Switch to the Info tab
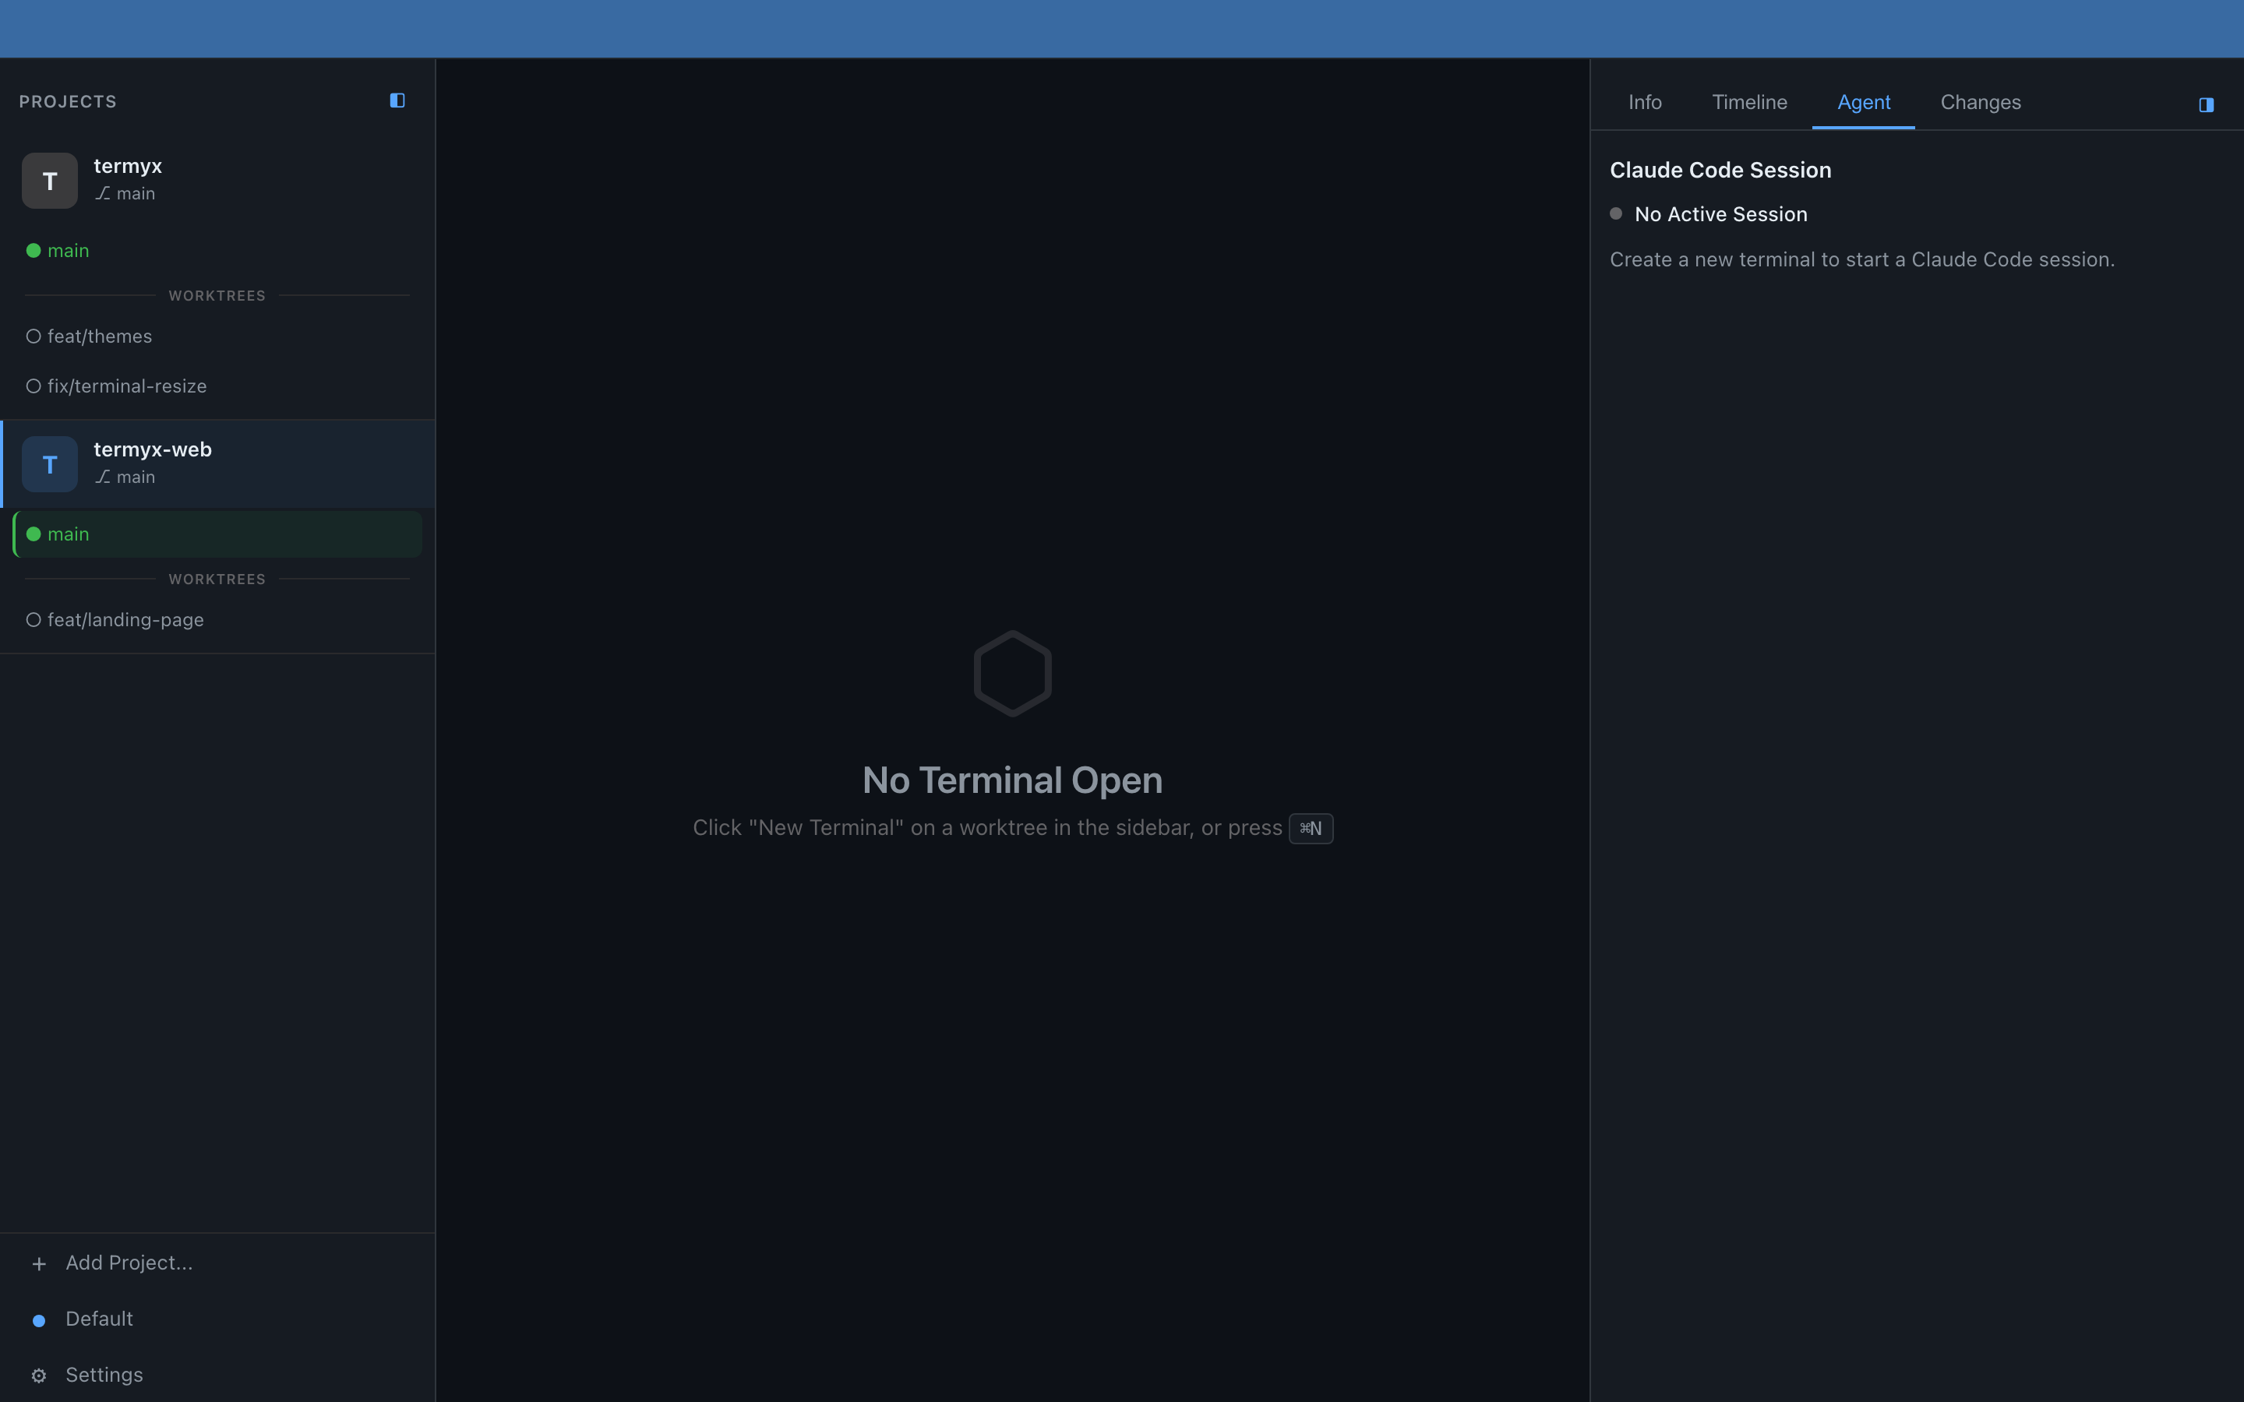The height and width of the screenshot is (1402, 2244). tap(1645, 103)
